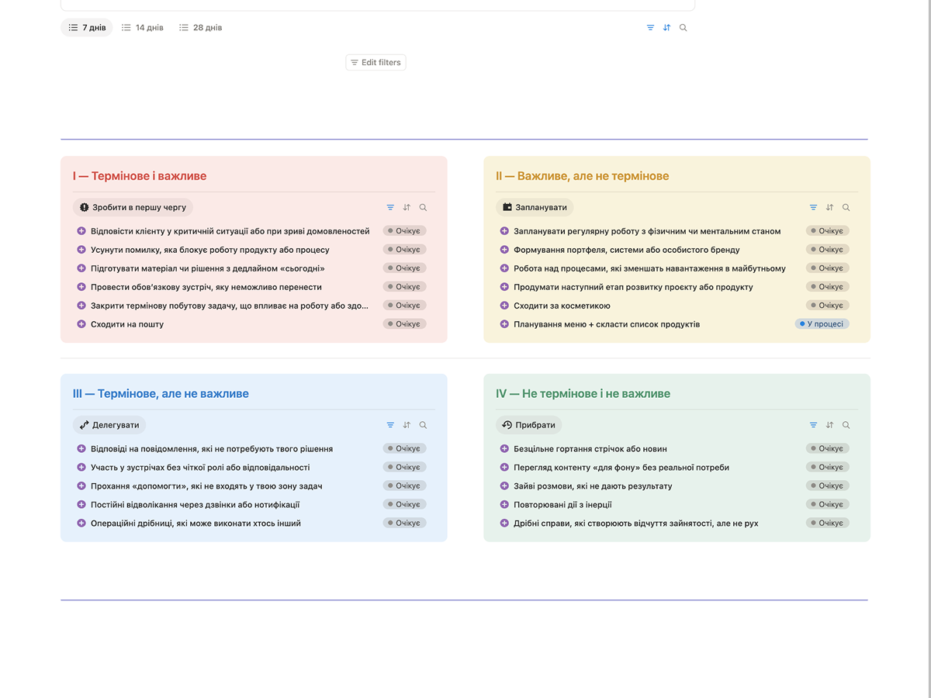Select the «7 днів» view tab
The image size is (931, 698).
pos(87,28)
